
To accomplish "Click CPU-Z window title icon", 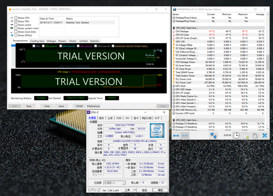I will pyautogui.click(x=89, y=112).
